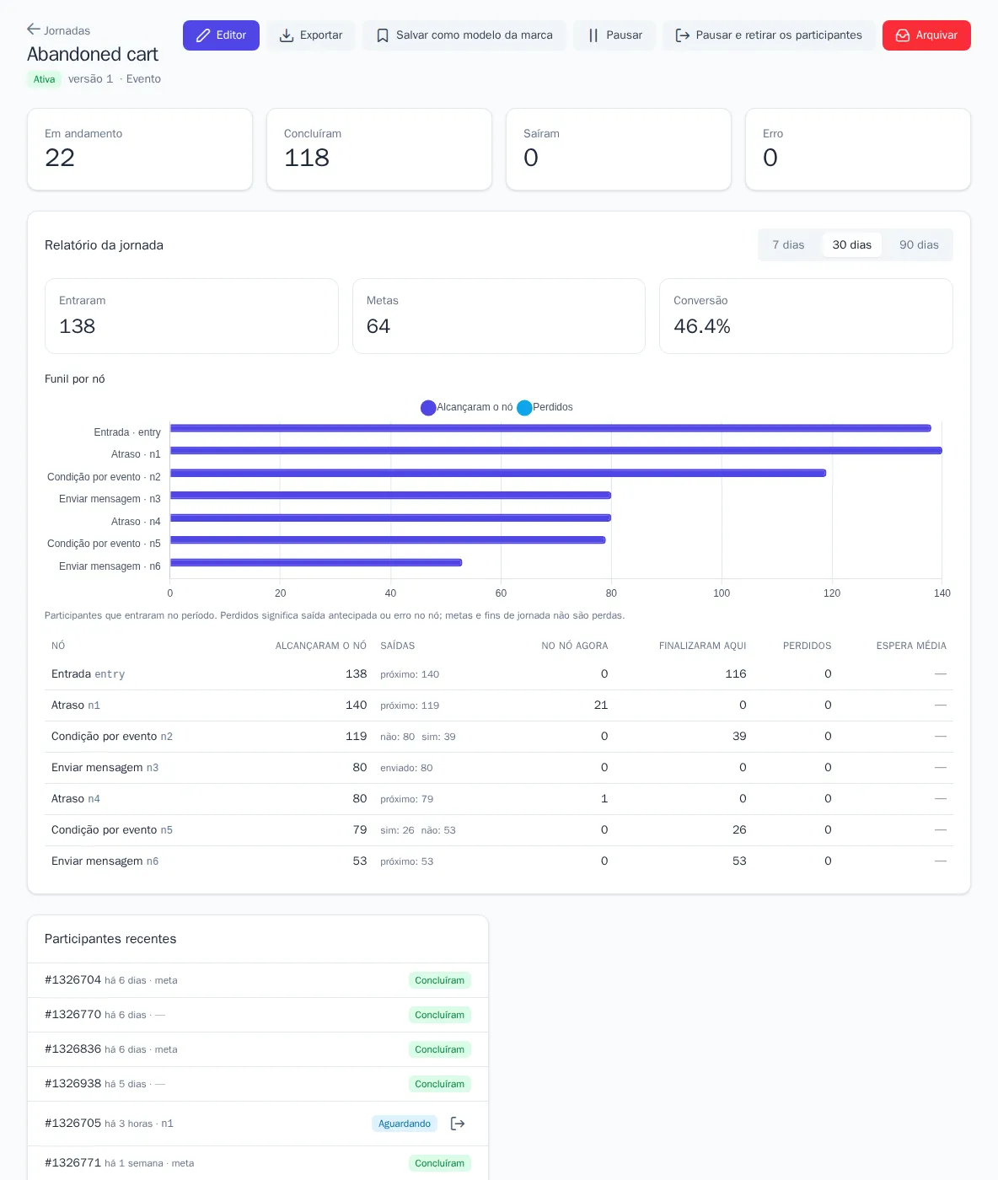Open participant #1326771
998x1180 pixels.
point(73,1163)
